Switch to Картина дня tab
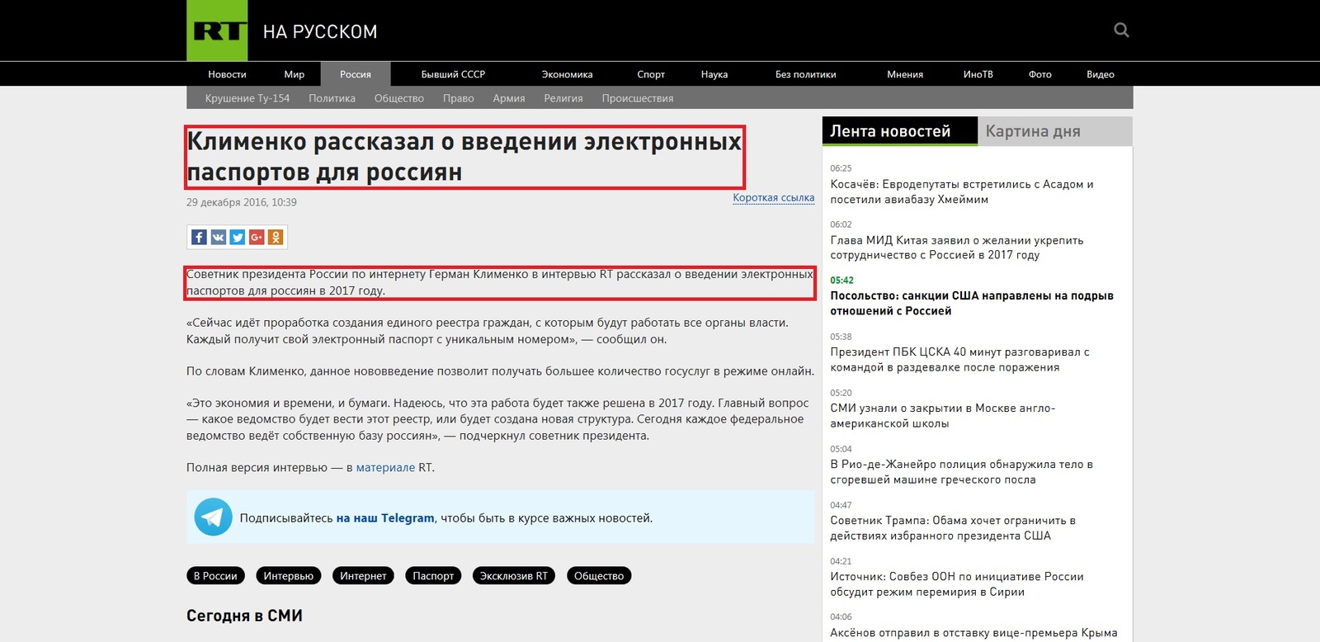The height and width of the screenshot is (642, 1320). 1055,131
